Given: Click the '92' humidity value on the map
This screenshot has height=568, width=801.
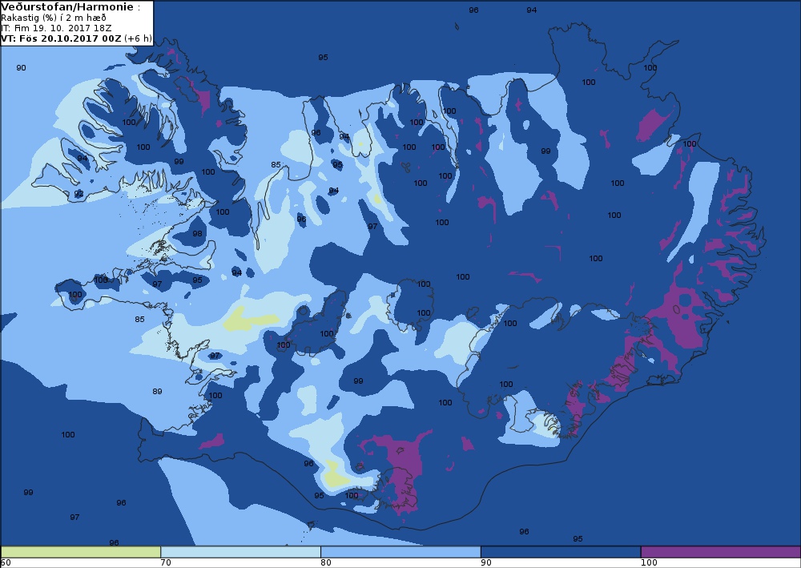Looking at the screenshot, I should point(78,194).
